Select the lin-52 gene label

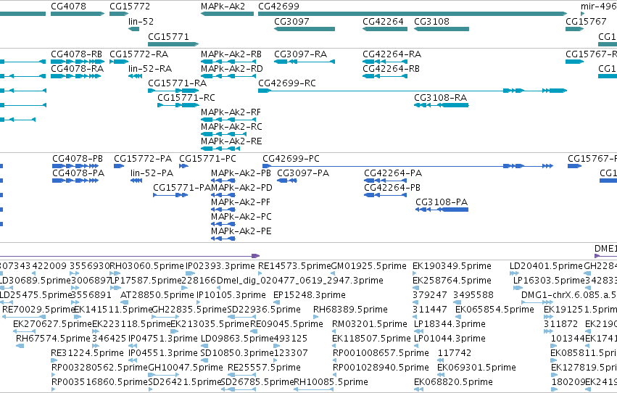(141, 22)
